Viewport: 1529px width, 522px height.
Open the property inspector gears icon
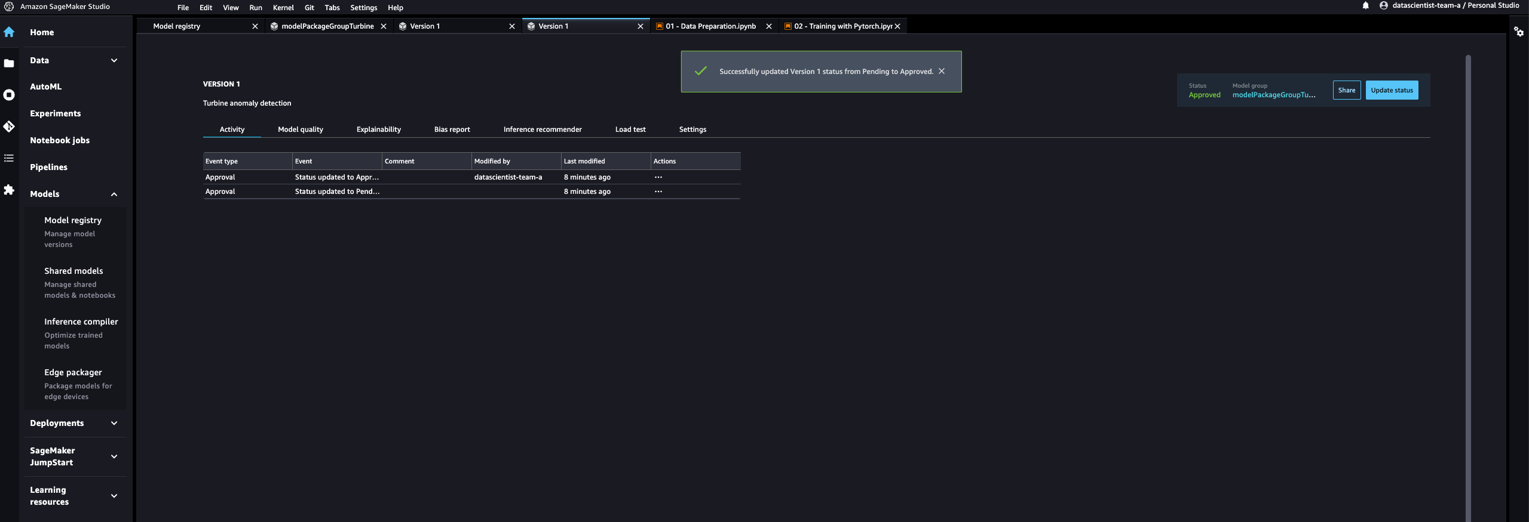click(x=1518, y=32)
